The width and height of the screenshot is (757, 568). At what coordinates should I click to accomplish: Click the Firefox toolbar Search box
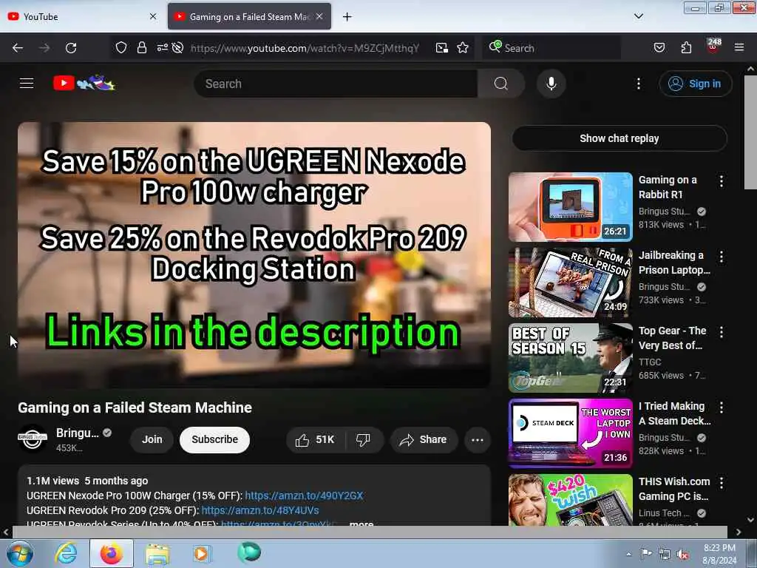pyautogui.click(x=551, y=48)
